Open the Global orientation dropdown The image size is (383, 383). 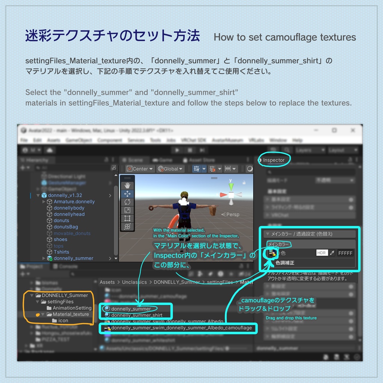[170, 169]
